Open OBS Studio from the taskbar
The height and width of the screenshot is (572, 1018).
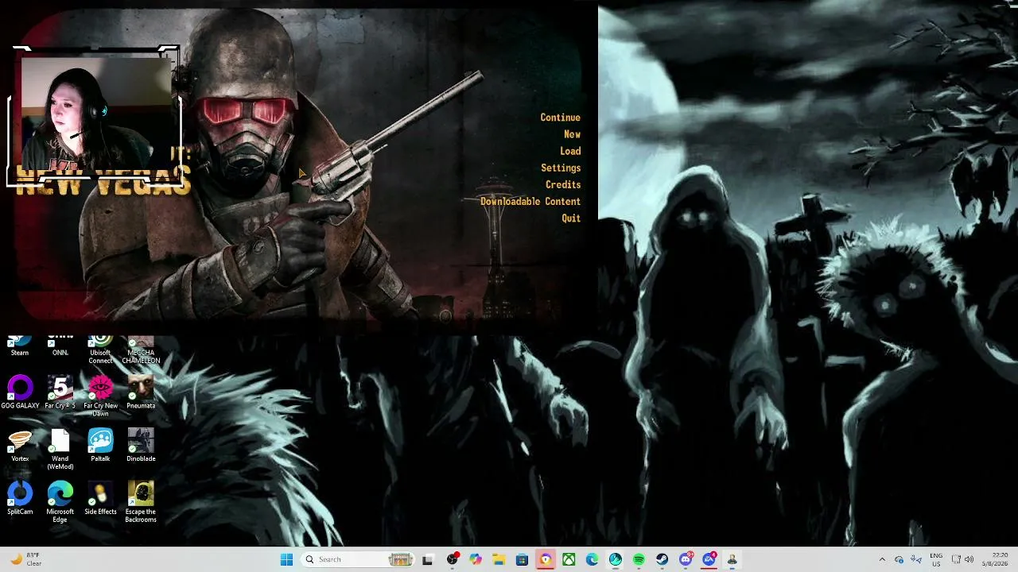pos(453,559)
